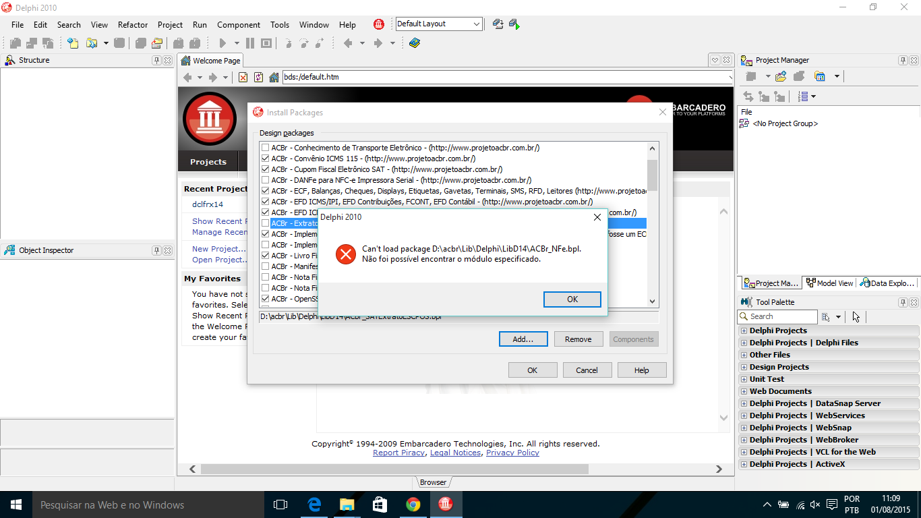Click the Set Debug Desktop icon

pos(514,24)
